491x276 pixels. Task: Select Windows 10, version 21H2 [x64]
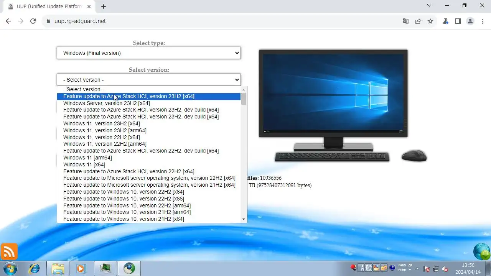149,219
